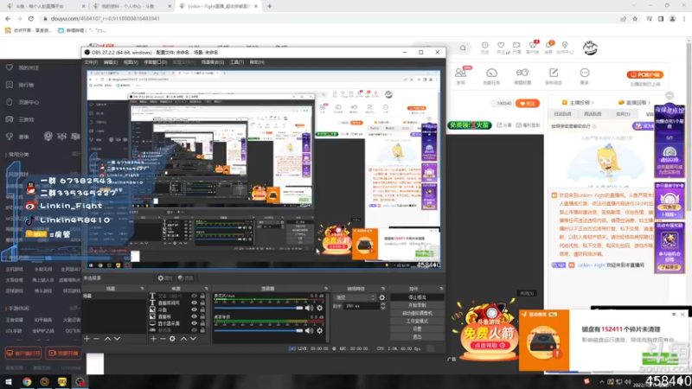Expand the popup dropdown arrow near its close button
This screenshot has width=692, height=389.
coord(674,315)
